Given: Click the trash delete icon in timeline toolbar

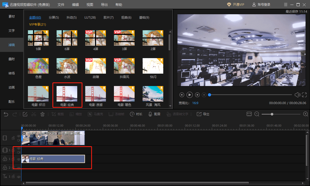Looking at the screenshot, I should [43, 114].
